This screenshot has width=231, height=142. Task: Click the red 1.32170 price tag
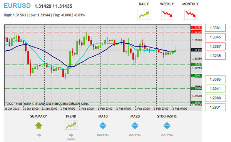click(197, 32)
